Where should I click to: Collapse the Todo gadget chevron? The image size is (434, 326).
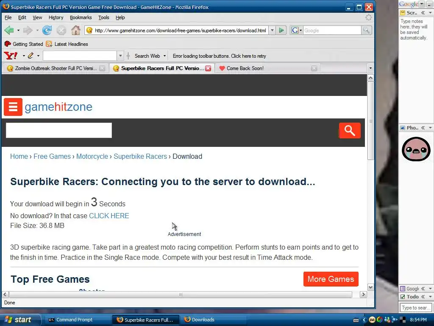[423, 297]
